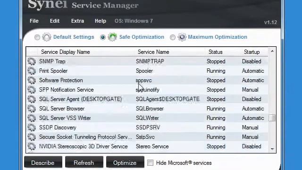
Task: Click the services list scrollbar thumb
Action: point(272,118)
